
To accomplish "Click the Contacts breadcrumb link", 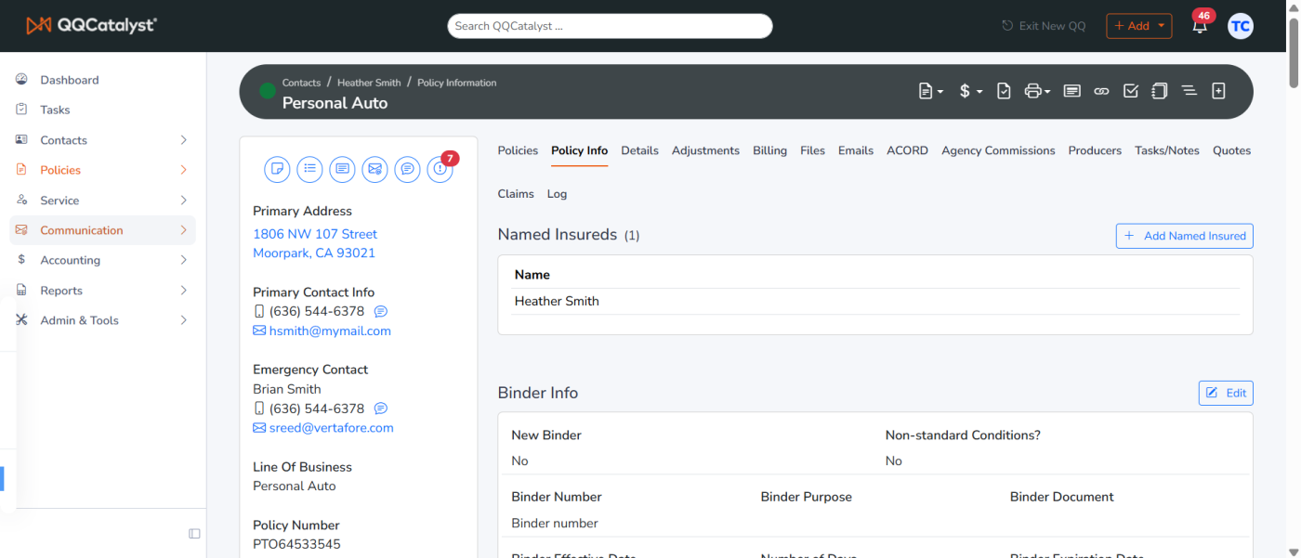I will click(x=301, y=83).
